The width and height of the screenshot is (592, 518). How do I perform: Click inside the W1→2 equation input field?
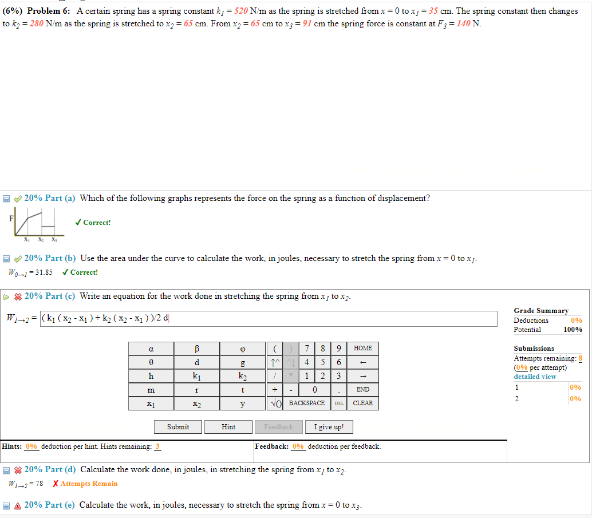[268, 319]
